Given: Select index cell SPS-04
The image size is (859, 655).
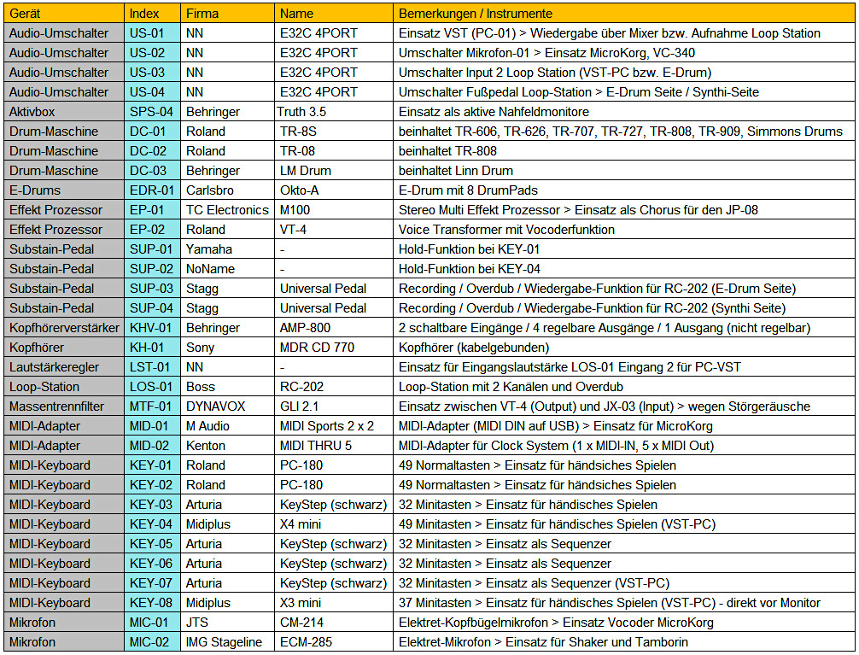Looking at the screenshot, I should click(x=152, y=112).
